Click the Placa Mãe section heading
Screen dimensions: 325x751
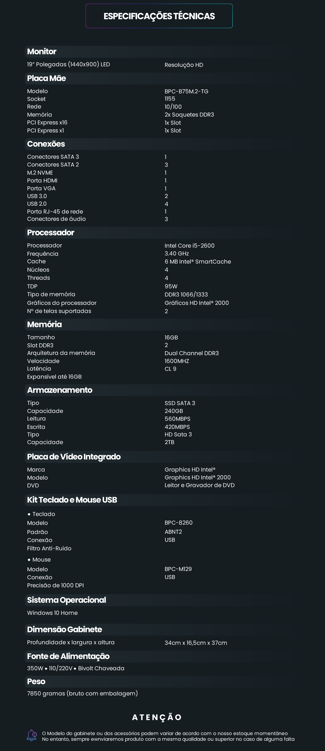tap(46, 78)
